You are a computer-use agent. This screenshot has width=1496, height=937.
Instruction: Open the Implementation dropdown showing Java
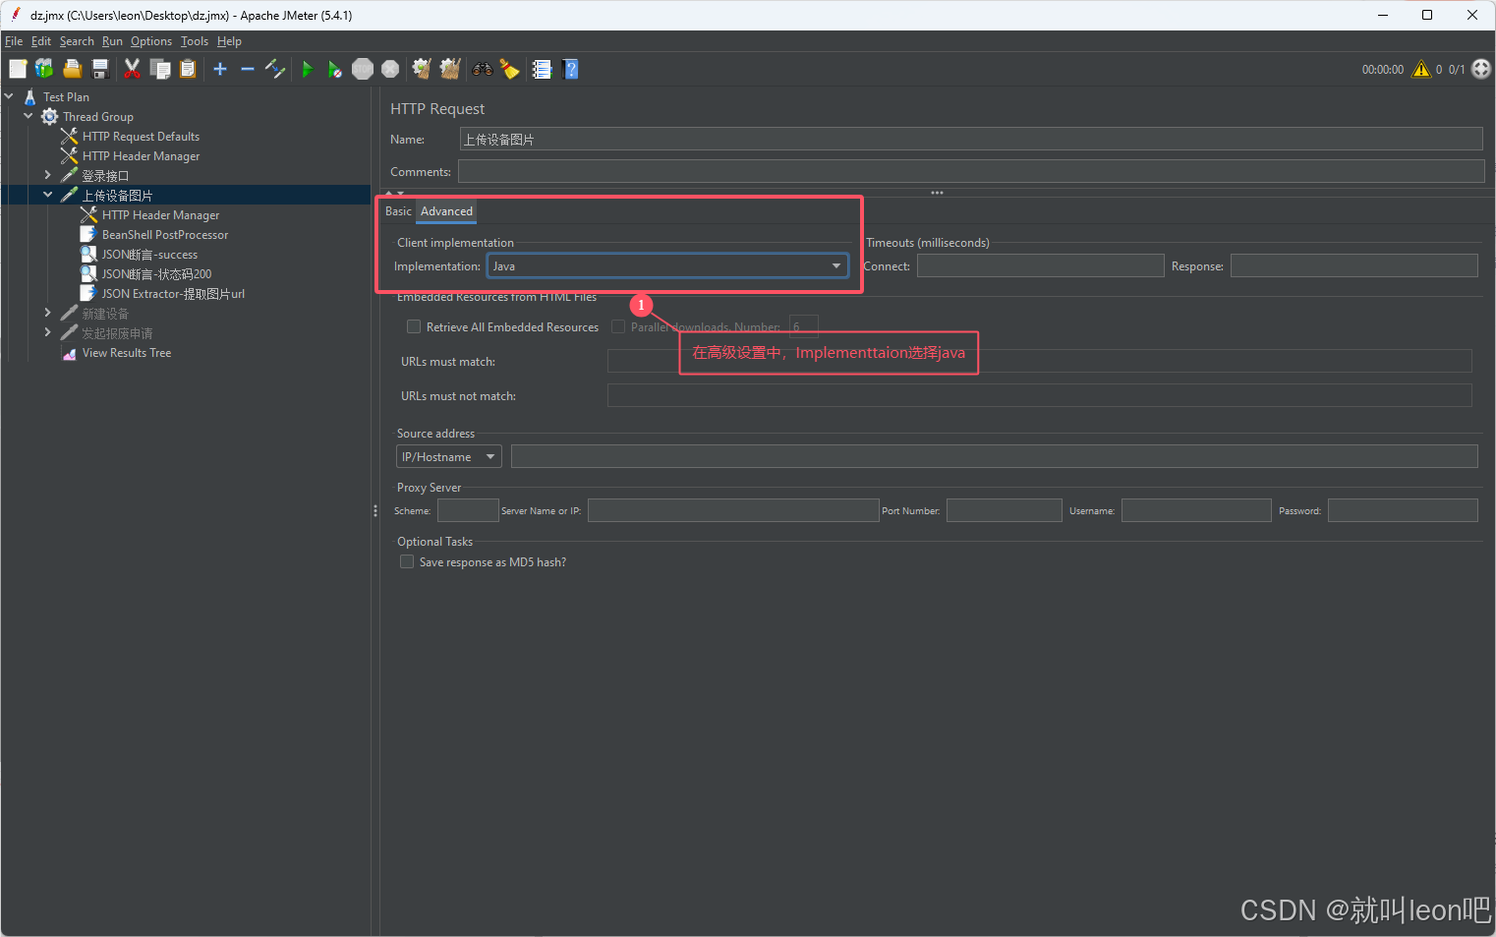point(667,265)
